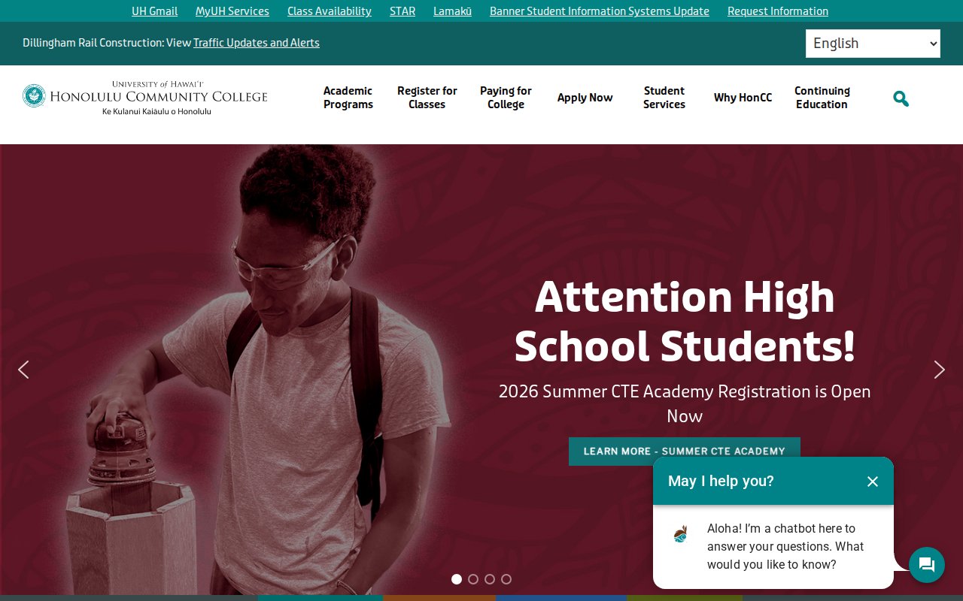The image size is (963, 601).
Task: Go to Class Availability link
Action: click(330, 11)
